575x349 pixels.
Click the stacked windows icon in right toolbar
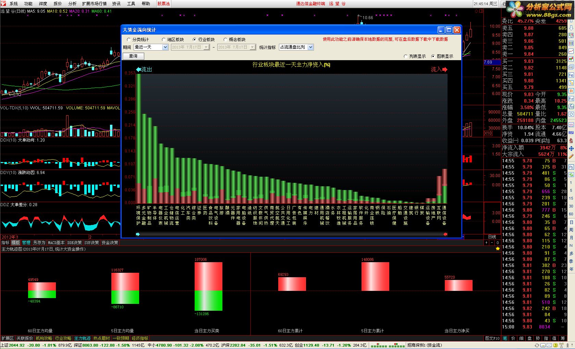(571, 67)
